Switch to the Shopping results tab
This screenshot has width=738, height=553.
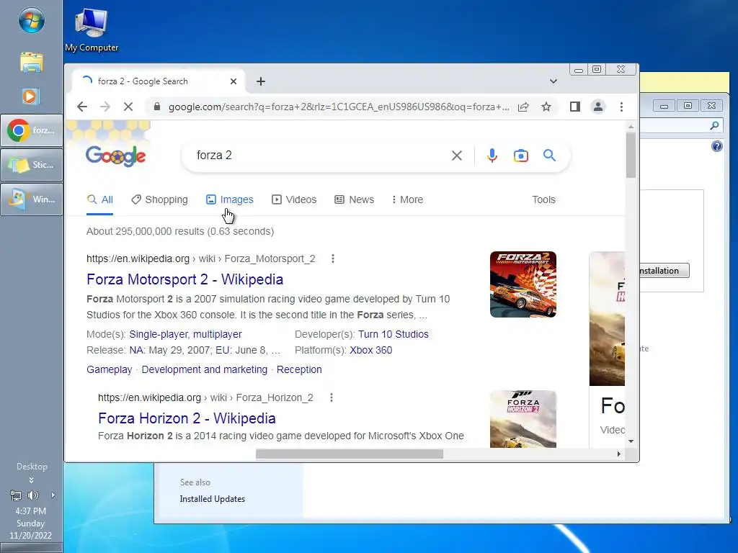pos(159,200)
